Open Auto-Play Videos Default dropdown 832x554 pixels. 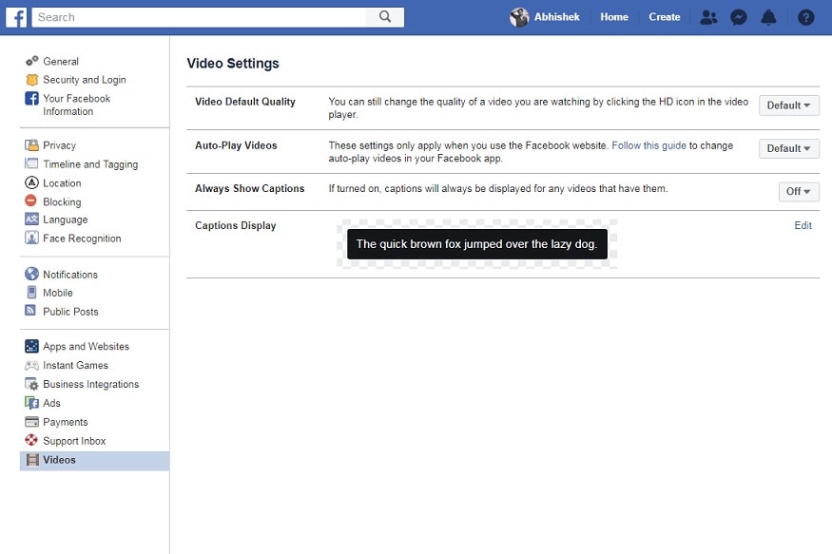coord(788,148)
